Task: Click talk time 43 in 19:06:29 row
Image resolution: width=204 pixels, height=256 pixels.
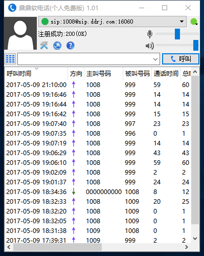Action: pyautogui.click(x=157, y=153)
